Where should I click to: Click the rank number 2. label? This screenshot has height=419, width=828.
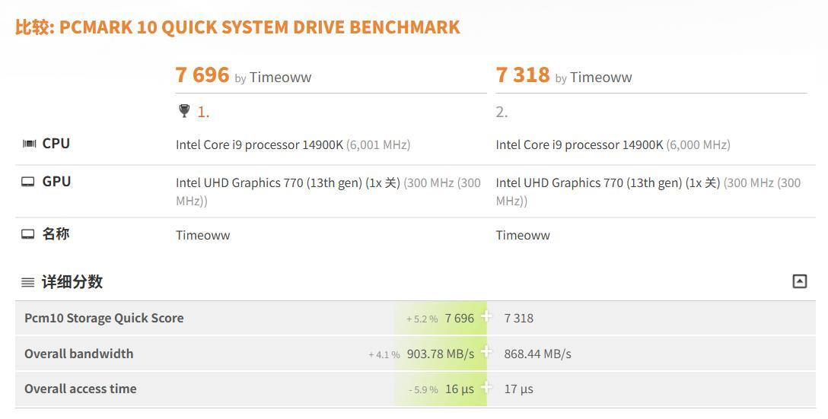(x=502, y=112)
